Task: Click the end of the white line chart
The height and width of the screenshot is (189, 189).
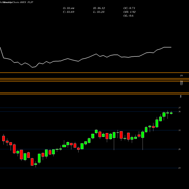Action: pyautogui.click(x=171, y=47)
